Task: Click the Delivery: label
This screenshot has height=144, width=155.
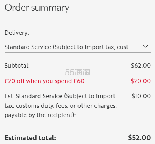Action: (17, 33)
